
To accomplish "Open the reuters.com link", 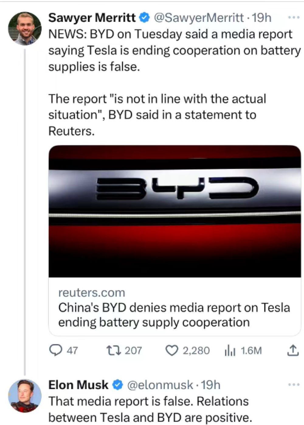I will coord(92,292).
